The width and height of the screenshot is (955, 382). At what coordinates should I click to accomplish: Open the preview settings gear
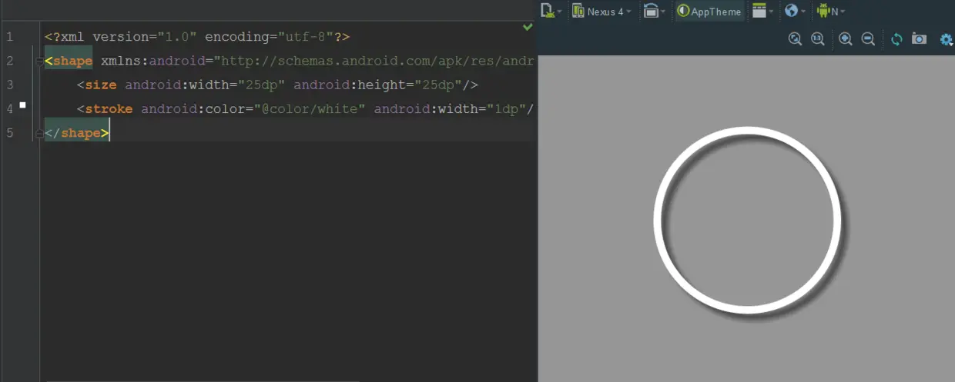[x=947, y=39]
